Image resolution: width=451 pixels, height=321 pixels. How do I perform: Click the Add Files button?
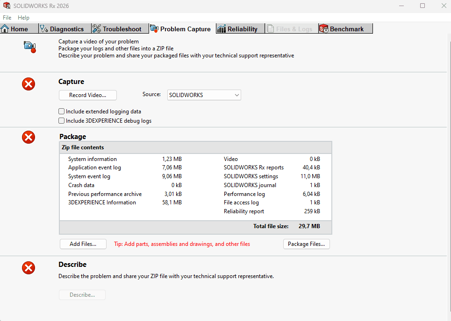tap(83, 244)
